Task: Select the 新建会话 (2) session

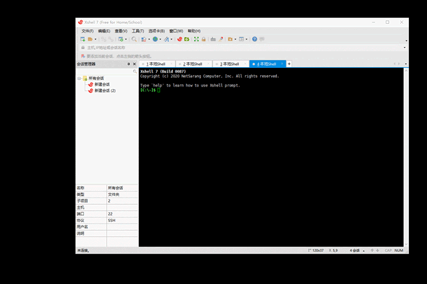Action: click(105, 90)
